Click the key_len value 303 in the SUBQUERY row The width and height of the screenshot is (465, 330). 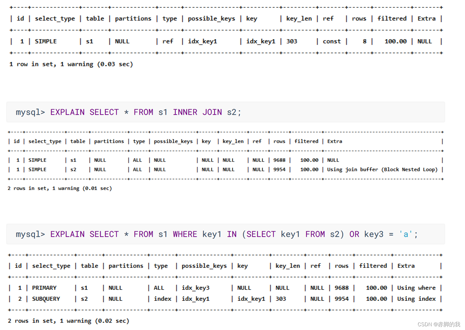pos(281,299)
